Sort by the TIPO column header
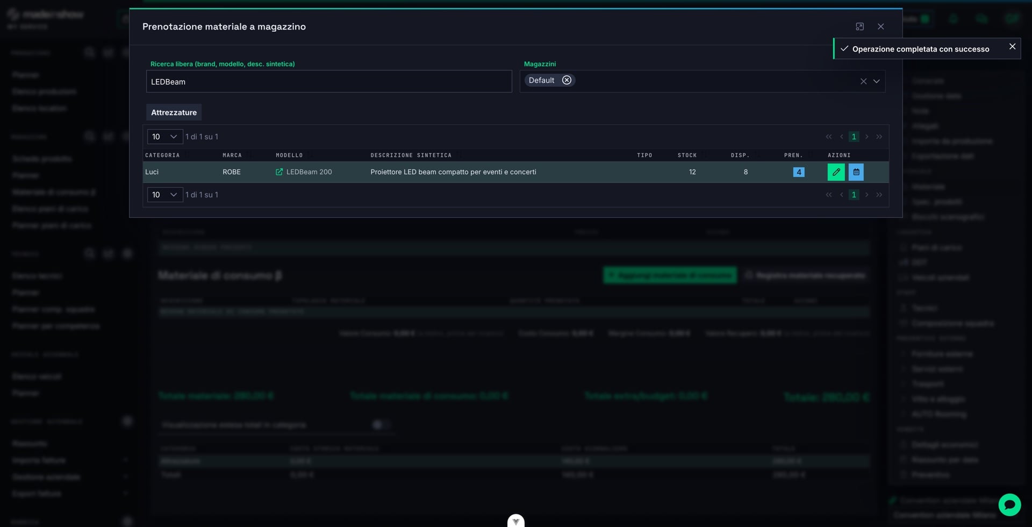The width and height of the screenshot is (1032, 527). pyautogui.click(x=644, y=155)
